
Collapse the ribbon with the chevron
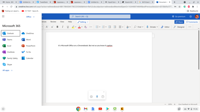198,28
